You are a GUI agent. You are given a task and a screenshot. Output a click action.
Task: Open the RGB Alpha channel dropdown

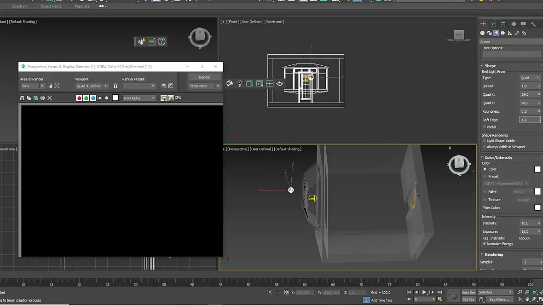pyautogui.click(x=139, y=98)
